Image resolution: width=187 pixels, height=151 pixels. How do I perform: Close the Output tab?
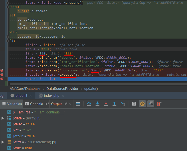point(70,104)
